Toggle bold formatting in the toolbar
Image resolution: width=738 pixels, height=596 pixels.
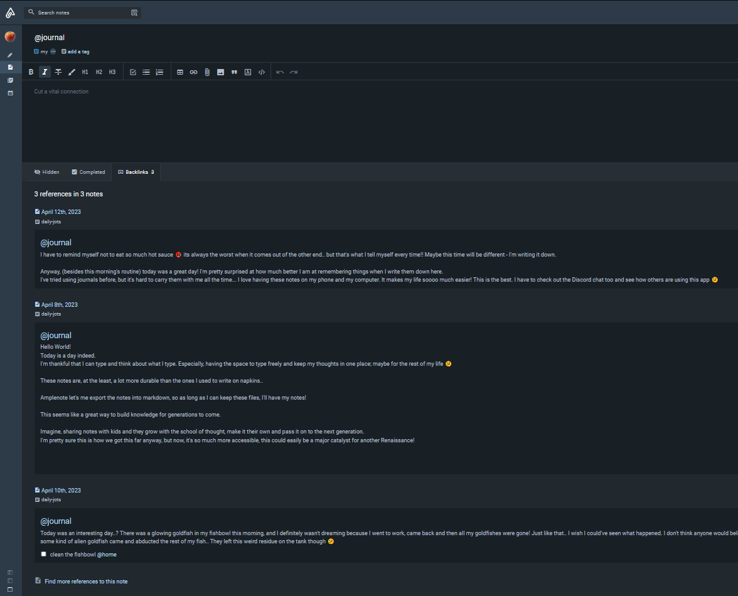click(31, 72)
